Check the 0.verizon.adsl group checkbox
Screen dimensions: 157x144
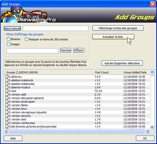(7, 94)
